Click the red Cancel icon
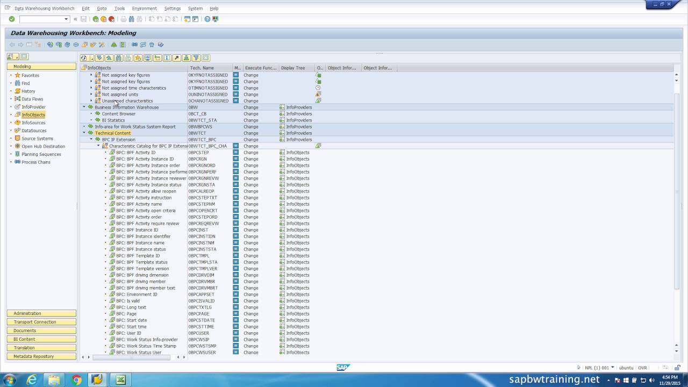The height and width of the screenshot is (387, 688). [111, 19]
